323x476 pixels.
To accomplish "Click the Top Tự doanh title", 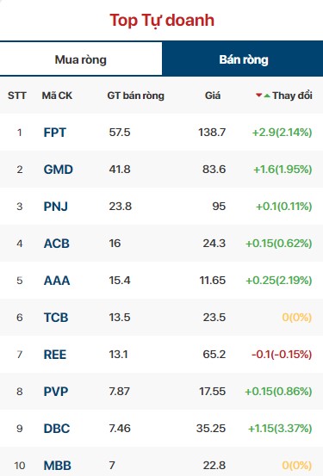I will pyautogui.click(x=162, y=21).
